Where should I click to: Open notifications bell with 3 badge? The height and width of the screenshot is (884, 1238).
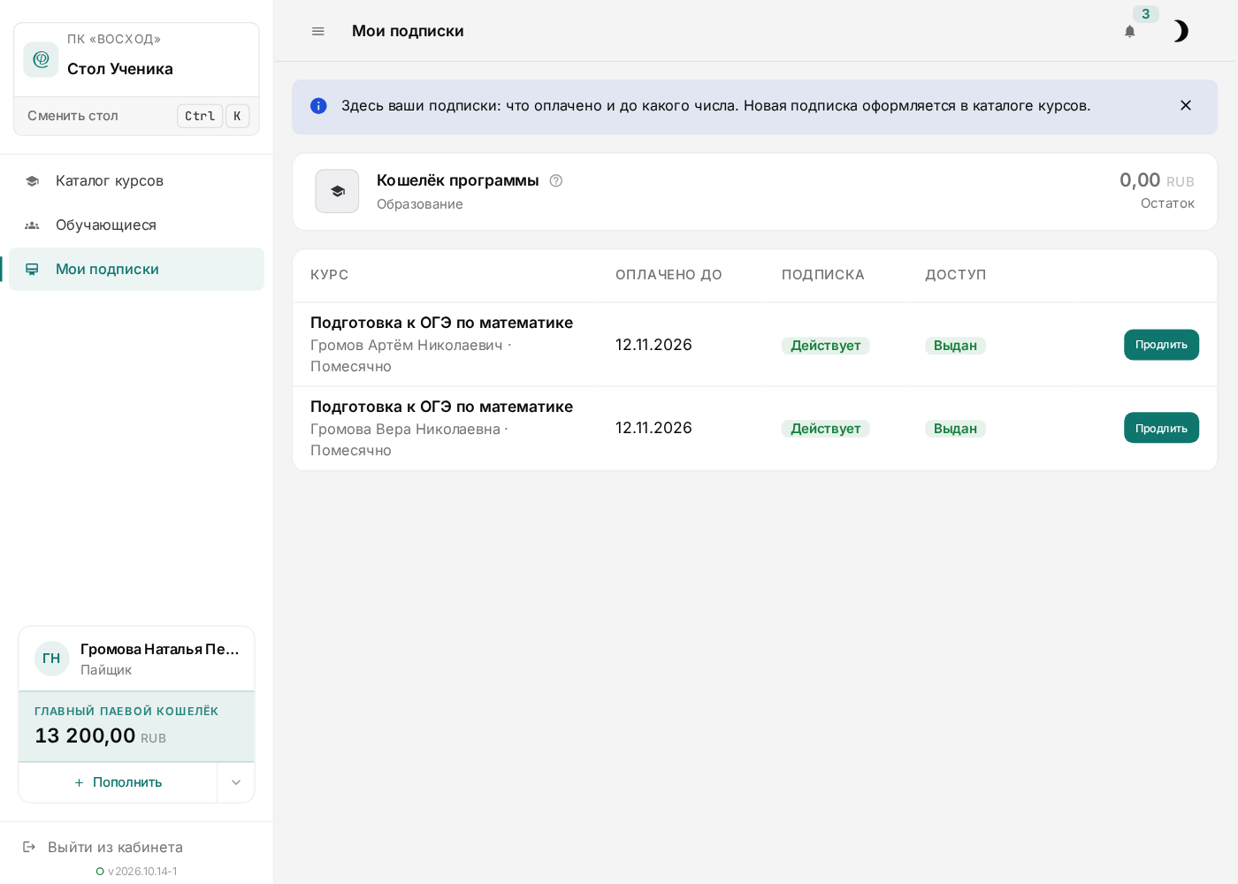click(x=1130, y=31)
